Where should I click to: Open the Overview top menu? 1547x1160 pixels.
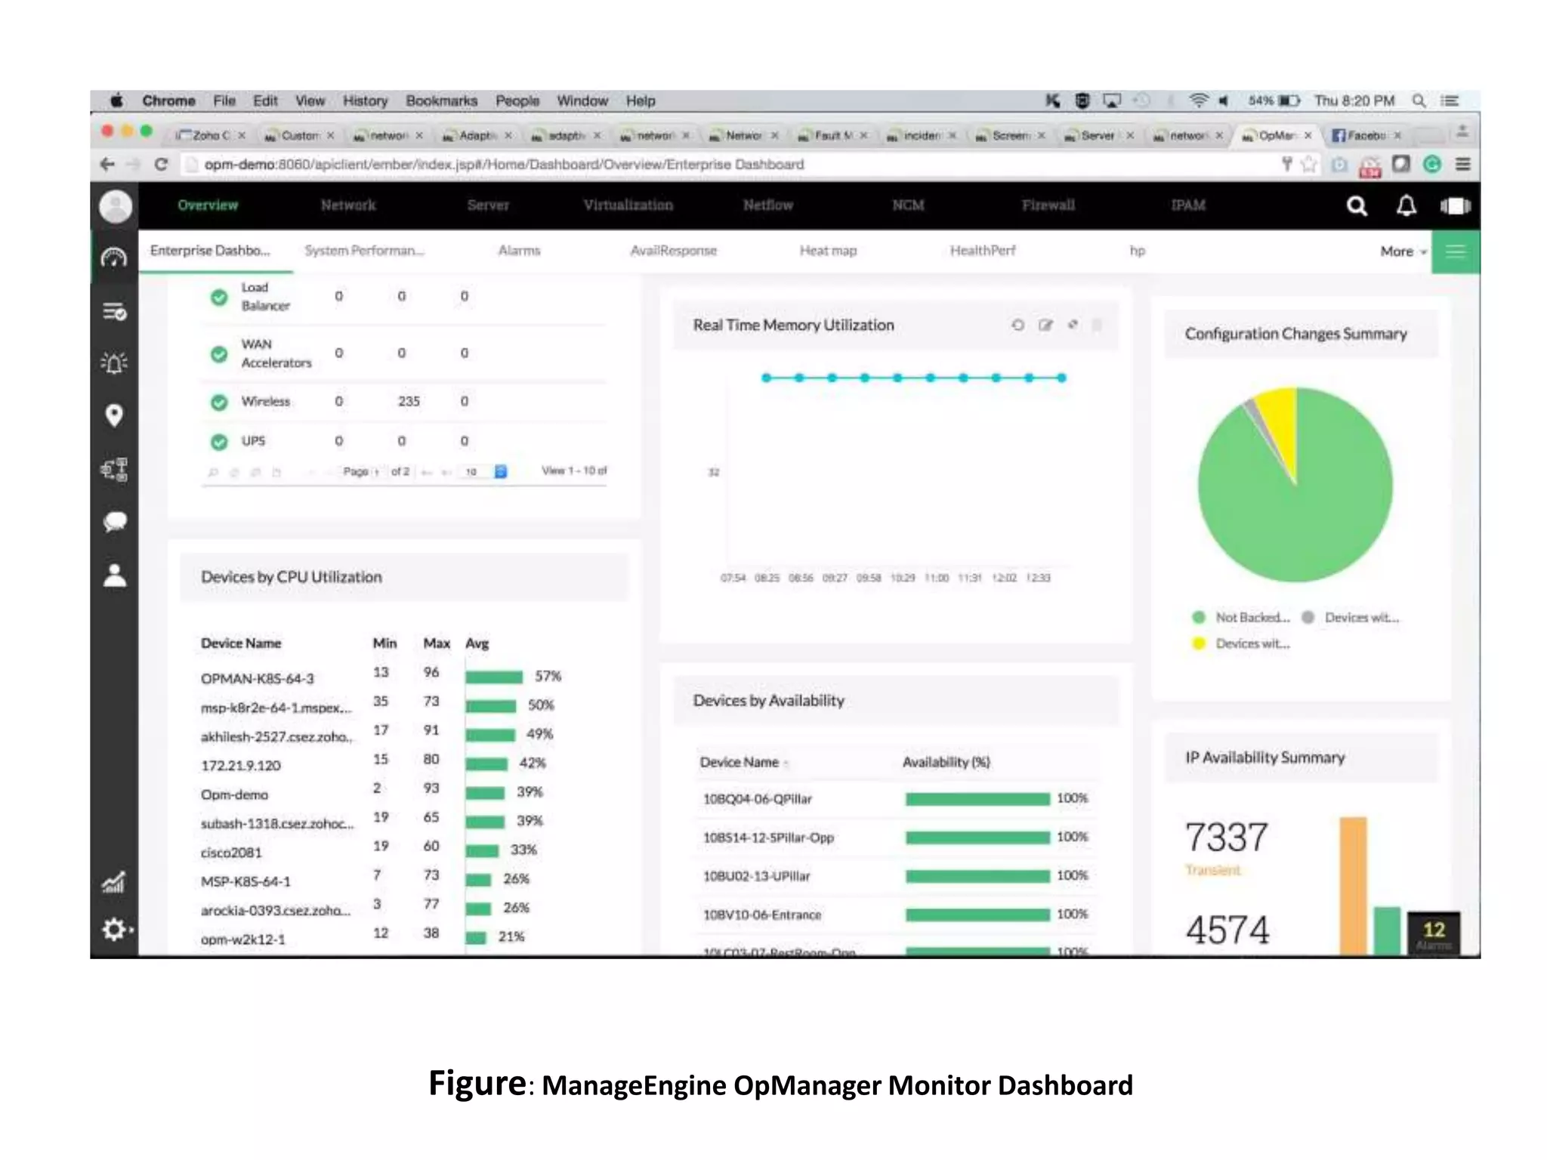(208, 205)
